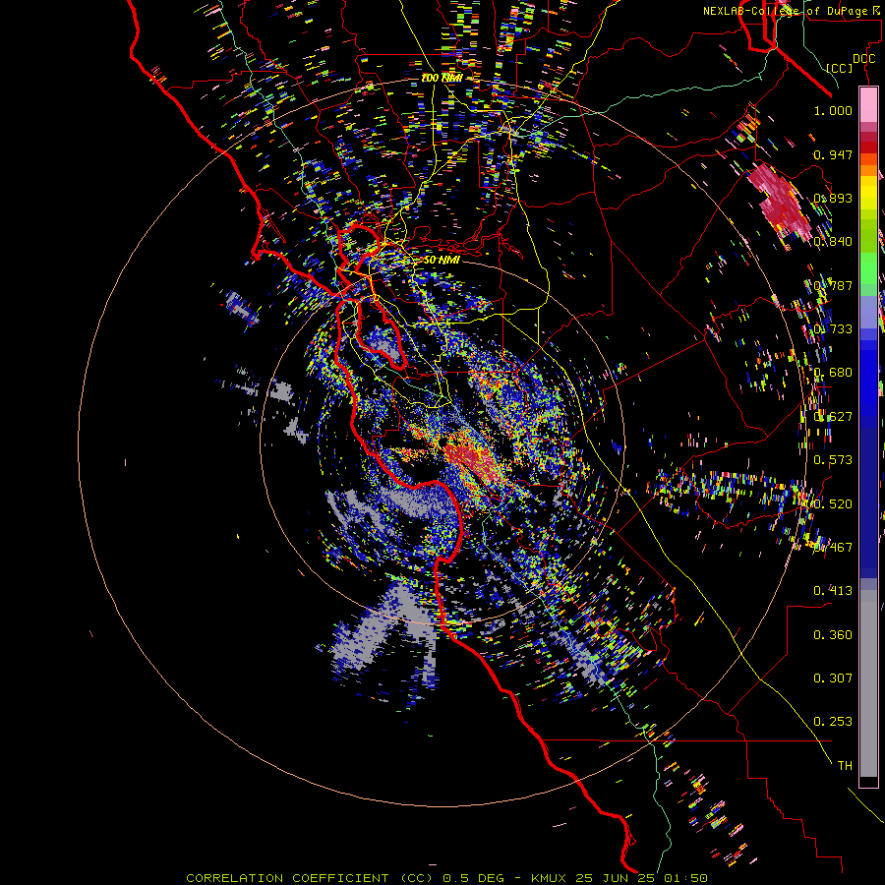This screenshot has width=885, height=885.
Task: Click the 0.253 legend value
Action: click(x=833, y=722)
